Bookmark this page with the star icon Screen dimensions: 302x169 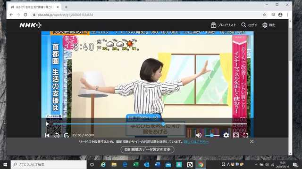pos(264,15)
